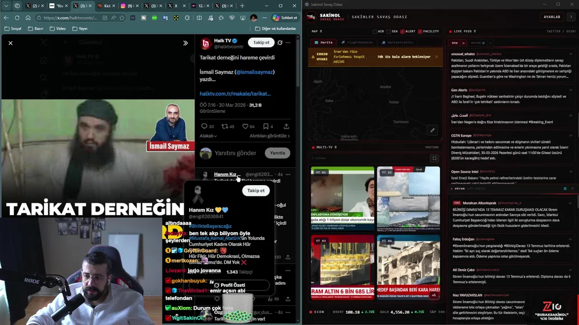579x325 pixels.
Task: Expand Multi-TV panel to fullscreen
Action: 434,158
